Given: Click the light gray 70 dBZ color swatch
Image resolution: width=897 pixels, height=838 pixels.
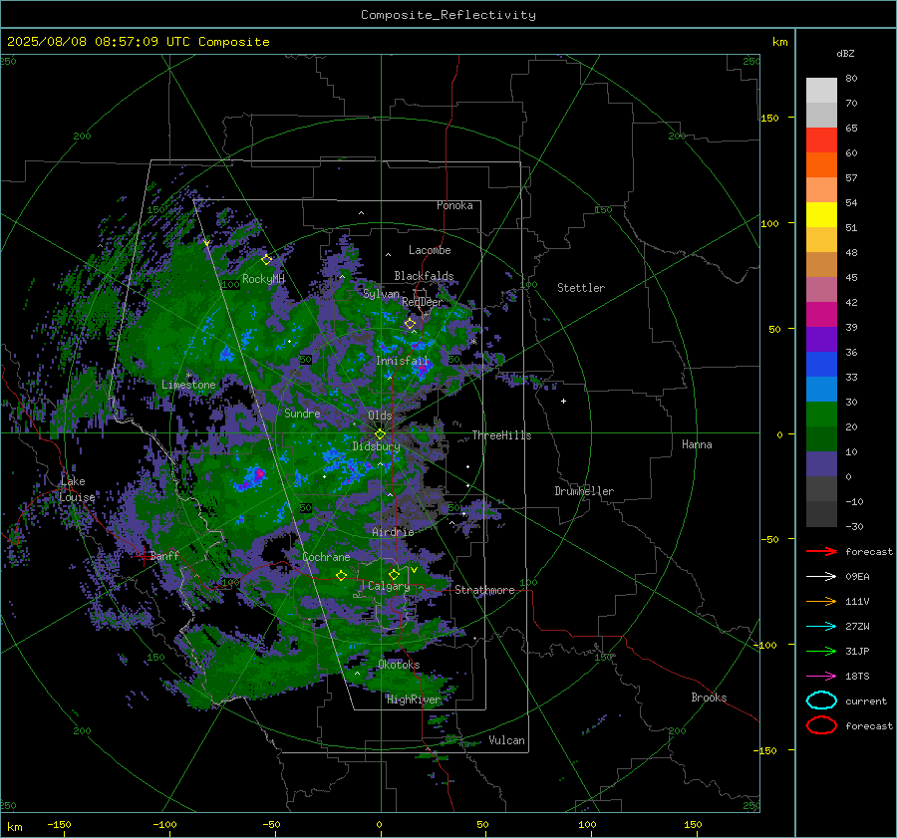Looking at the screenshot, I should [x=821, y=91].
